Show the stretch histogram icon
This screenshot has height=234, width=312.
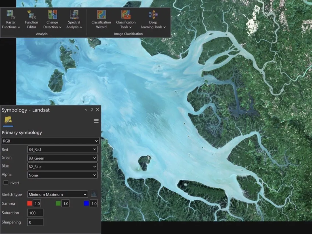[x=94, y=194]
